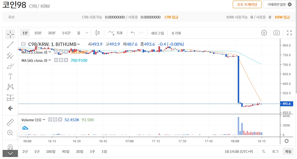Set chart range to 1주
This screenshot has height=159, width=297.
[x=92, y=151]
